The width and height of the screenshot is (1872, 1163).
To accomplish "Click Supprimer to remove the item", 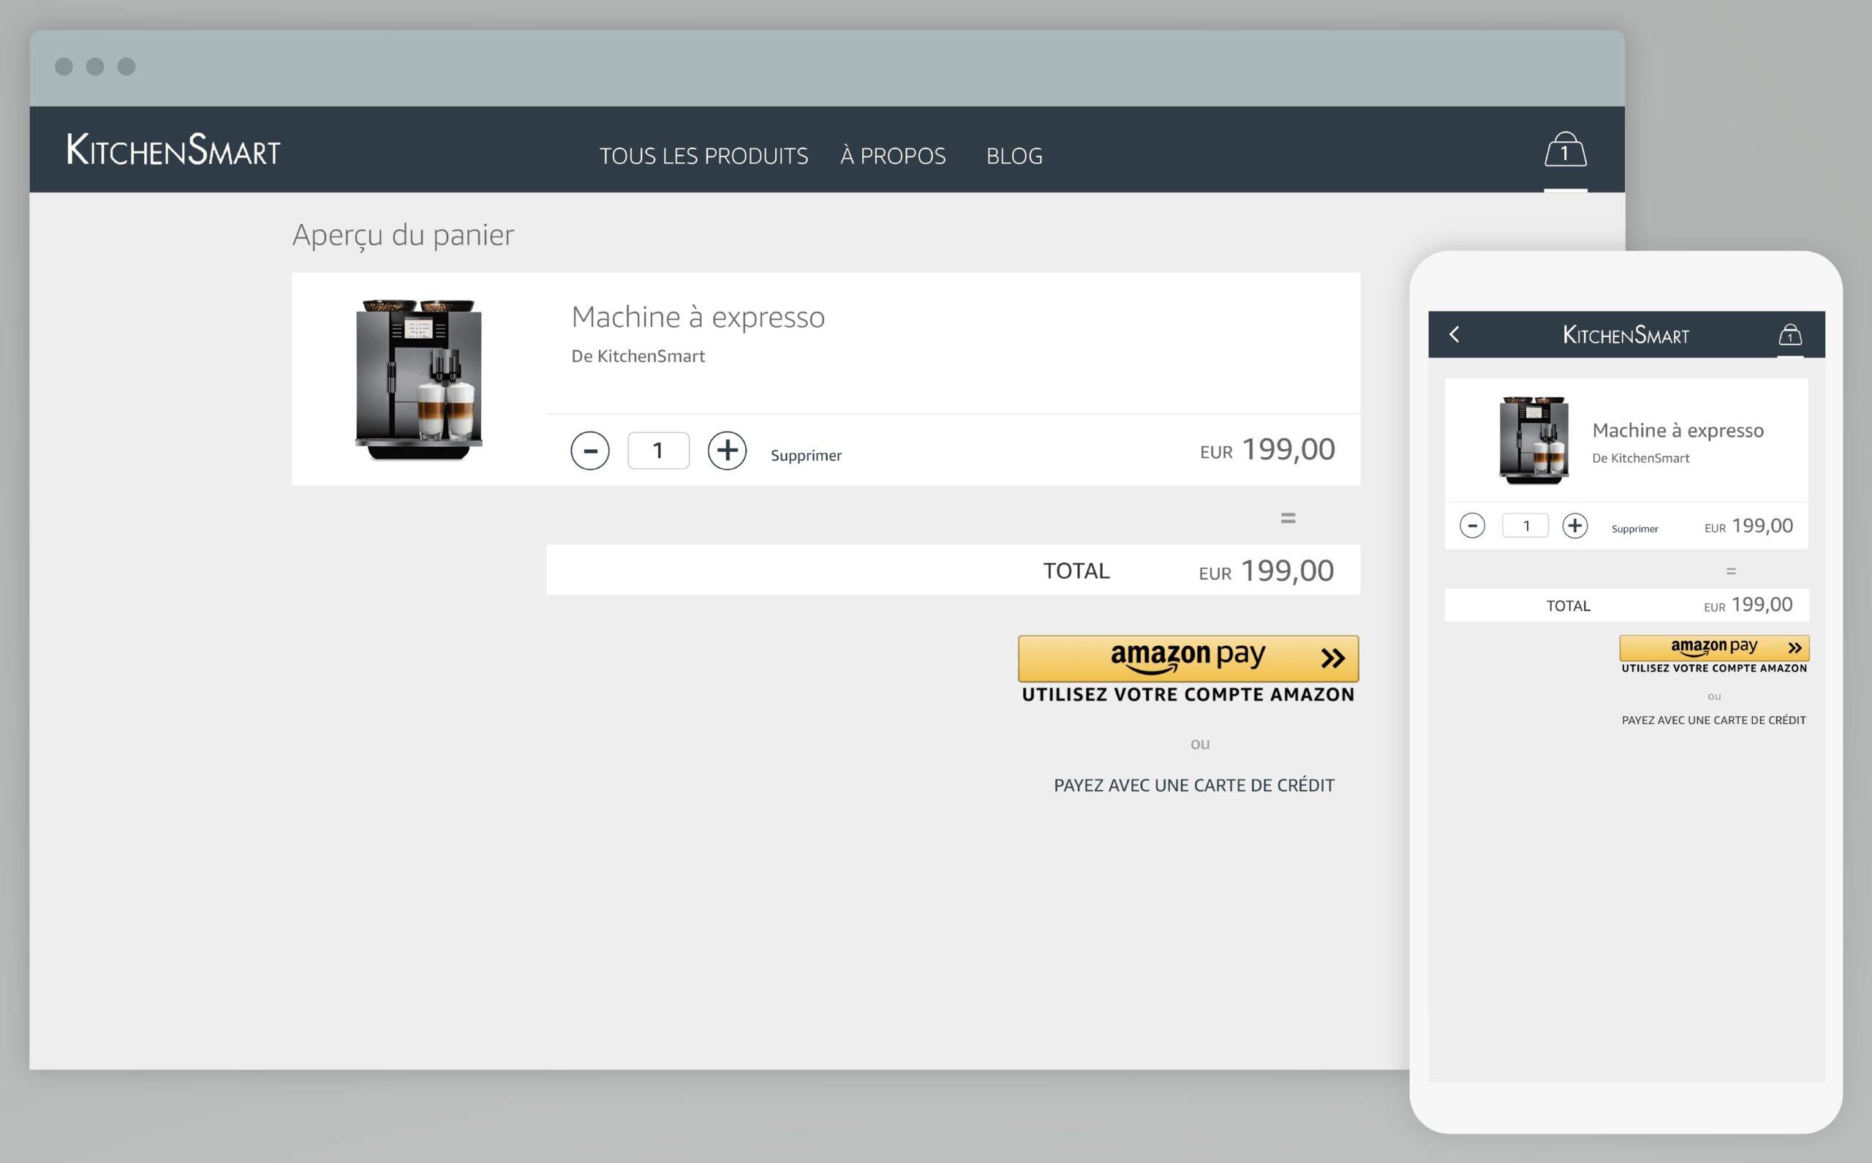I will [805, 454].
